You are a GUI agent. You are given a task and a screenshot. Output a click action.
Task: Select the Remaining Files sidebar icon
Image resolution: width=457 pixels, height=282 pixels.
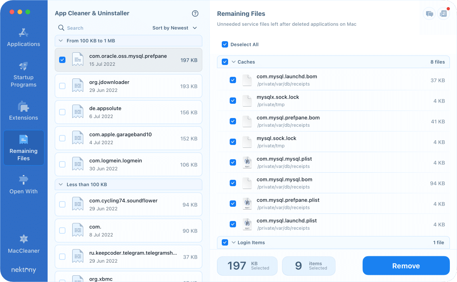point(23,139)
